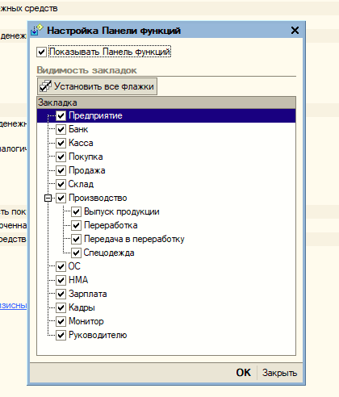The height and width of the screenshot is (397, 339).
Task: Select 'Выпуск продукции' row label
Action: coord(122,211)
